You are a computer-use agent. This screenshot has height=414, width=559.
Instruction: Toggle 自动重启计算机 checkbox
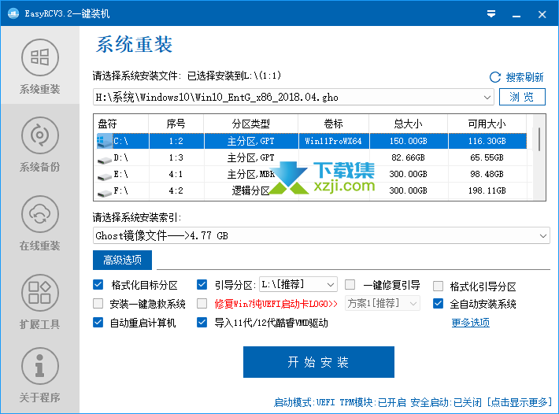(x=98, y=322)
